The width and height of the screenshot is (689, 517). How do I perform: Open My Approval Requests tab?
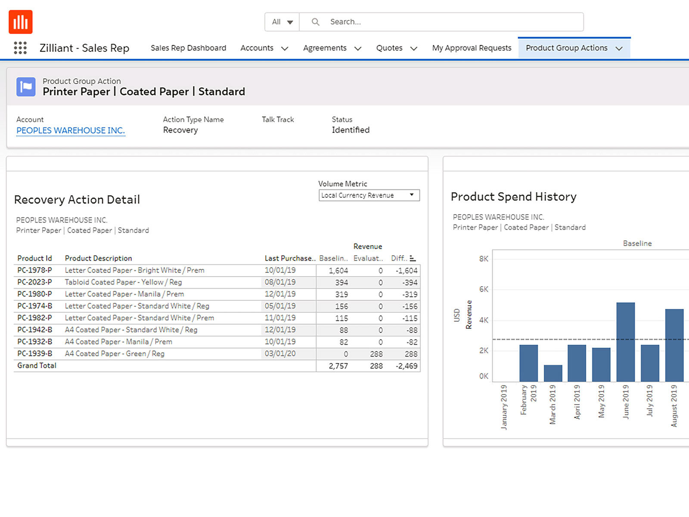tap(472, 48)
